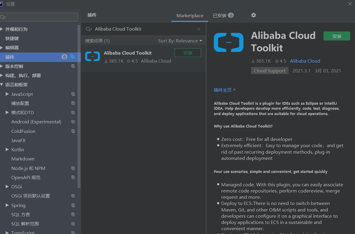The image size is (355, 234).
Task: Click the settings tree vertical scrollbar
Action: (x=79, y=106)
